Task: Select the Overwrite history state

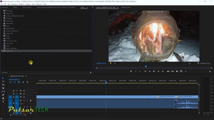Action: click(x=46, y=18)
